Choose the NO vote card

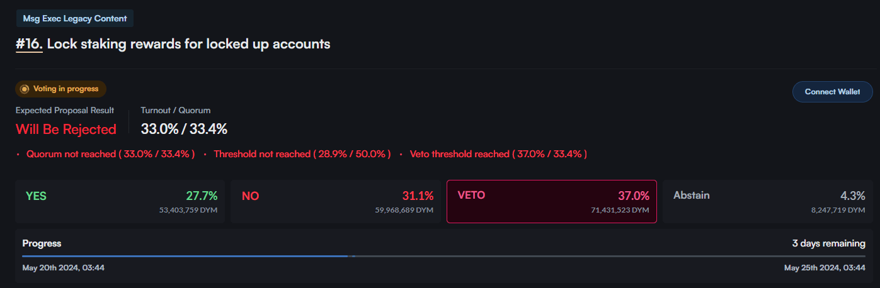click(336, 202)
